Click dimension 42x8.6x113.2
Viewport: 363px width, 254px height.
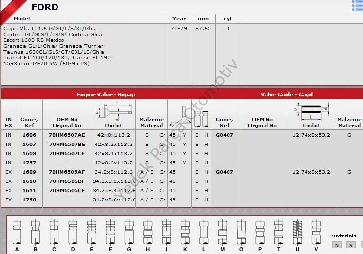pyautogui.click(x=114, y=163)
